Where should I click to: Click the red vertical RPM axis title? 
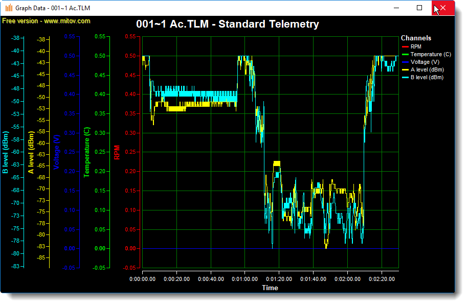click(117, 152)
